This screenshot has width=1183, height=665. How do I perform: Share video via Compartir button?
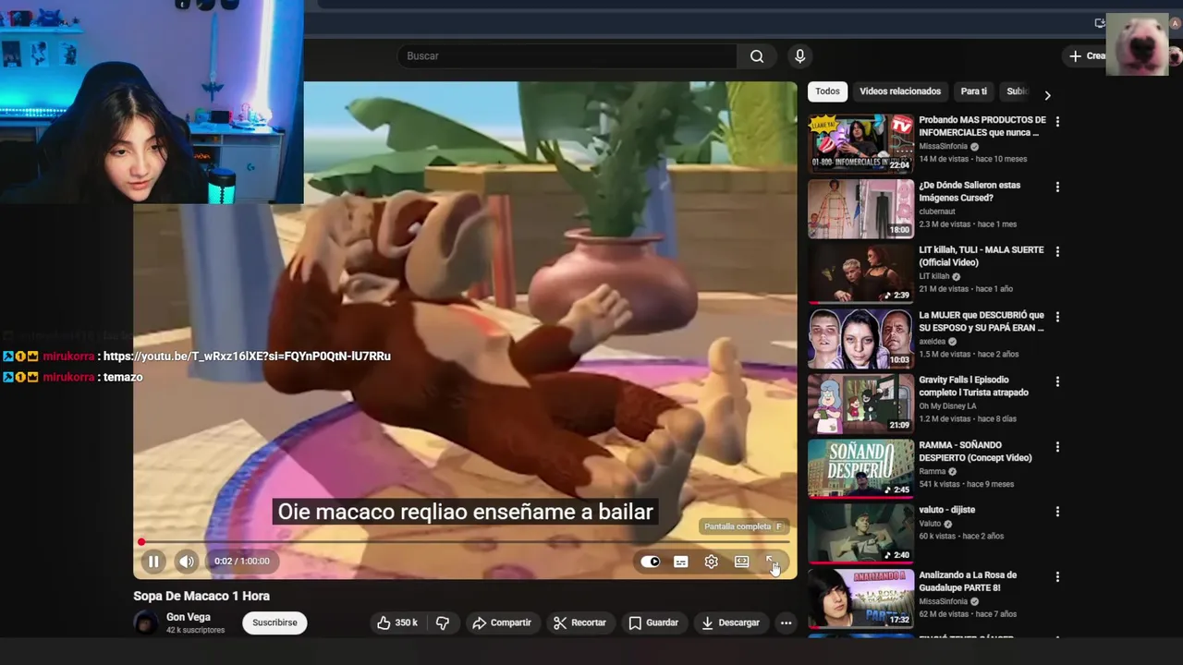click(x=502, y=623)
